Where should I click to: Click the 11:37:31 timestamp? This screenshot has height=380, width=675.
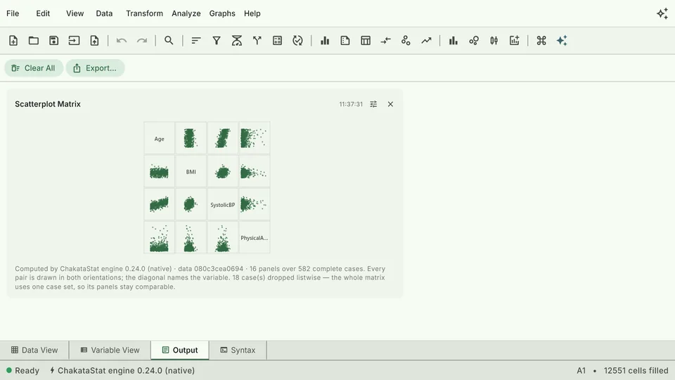[x=351, y=104]
